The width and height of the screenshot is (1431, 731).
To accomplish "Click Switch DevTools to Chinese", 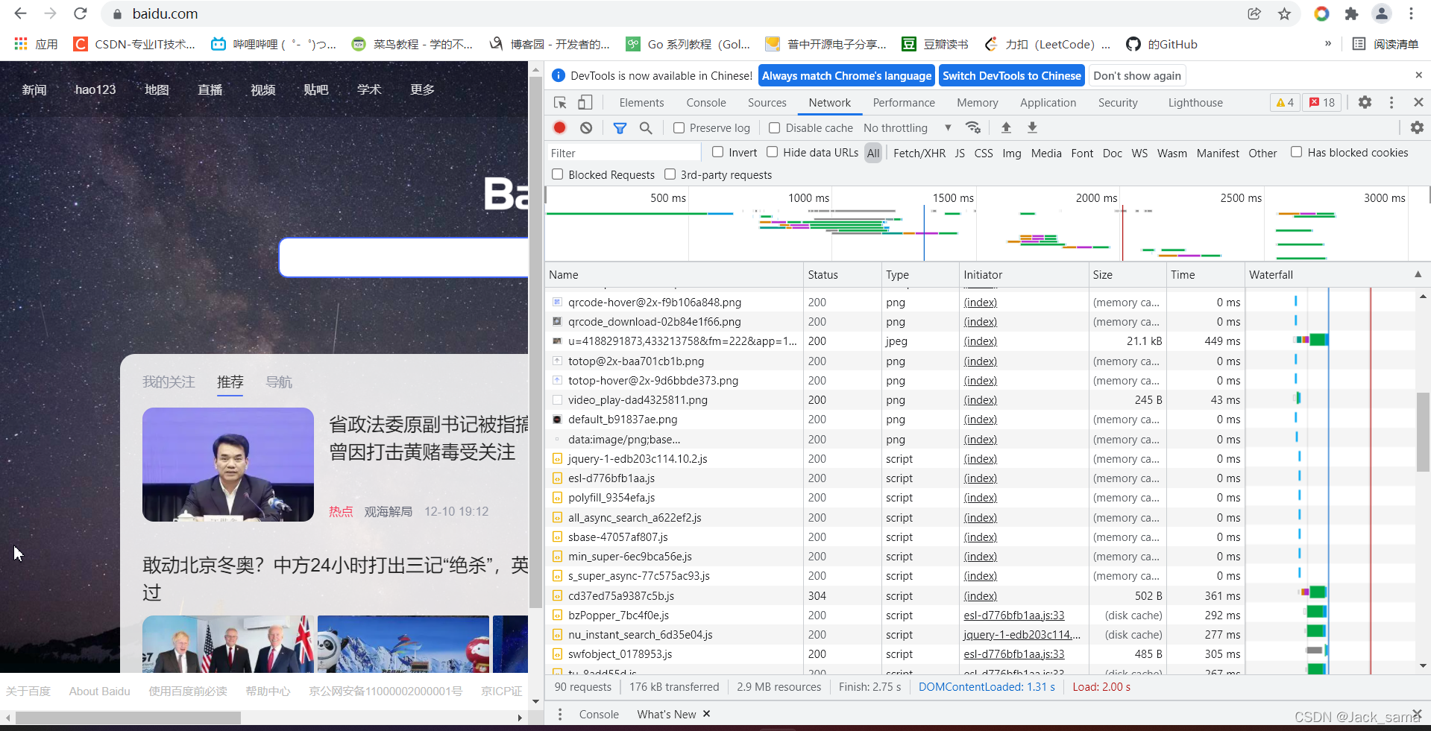I will point(1012,76).
